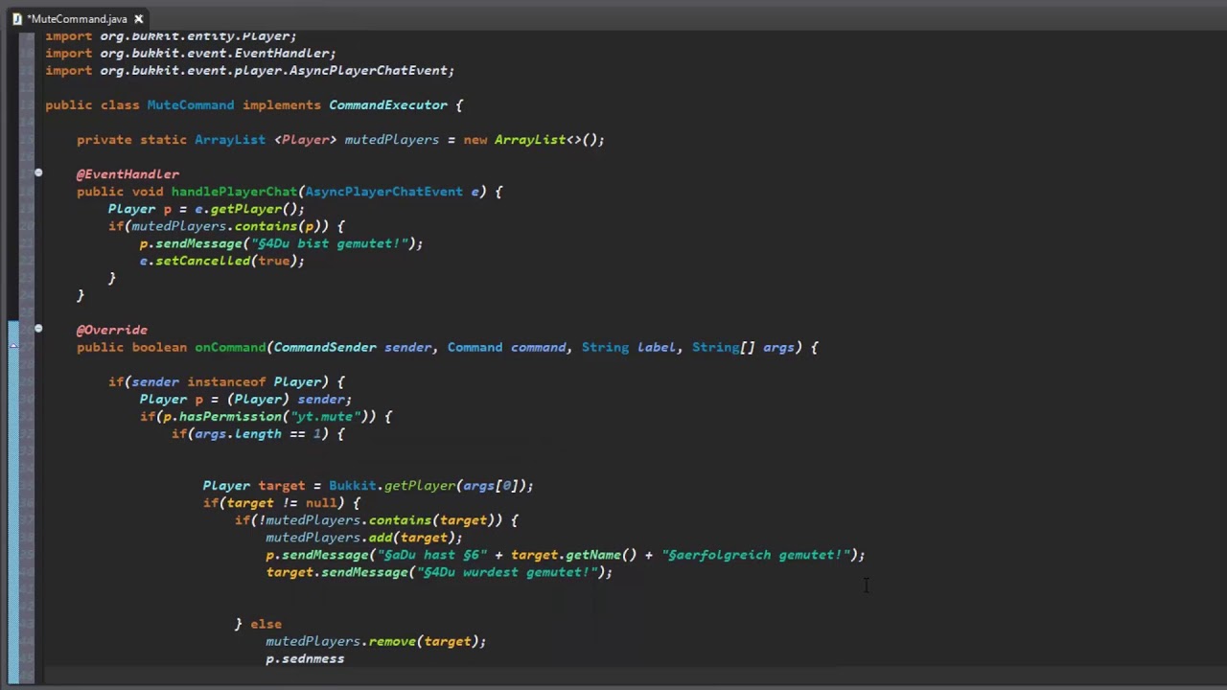Click the "instanceof" keyword

[226, 382]
